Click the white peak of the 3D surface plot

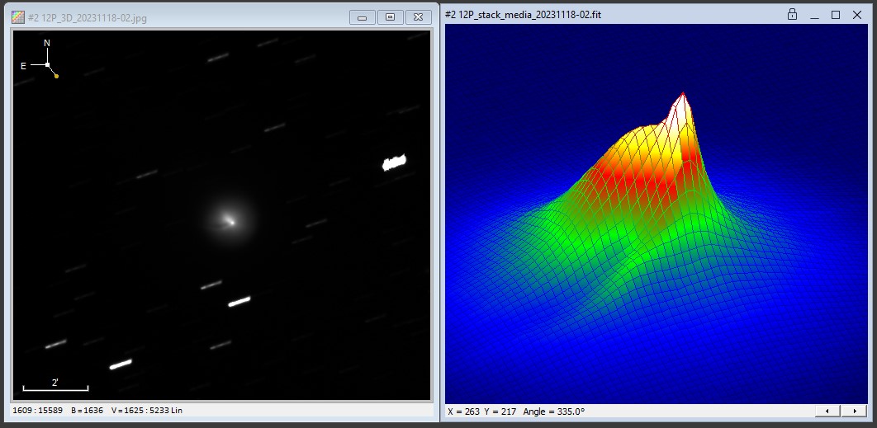pyautogui.click(x=683, y=96)
